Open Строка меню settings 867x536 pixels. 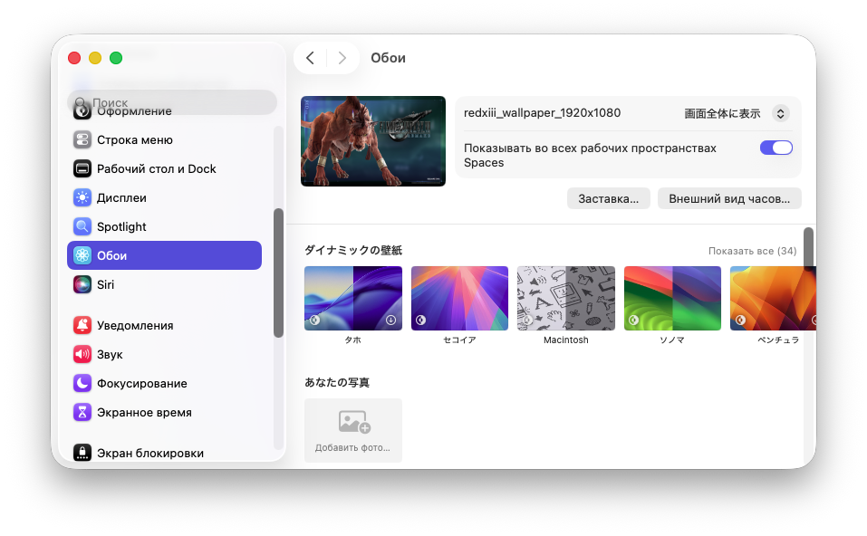click(x=164, y=139)
